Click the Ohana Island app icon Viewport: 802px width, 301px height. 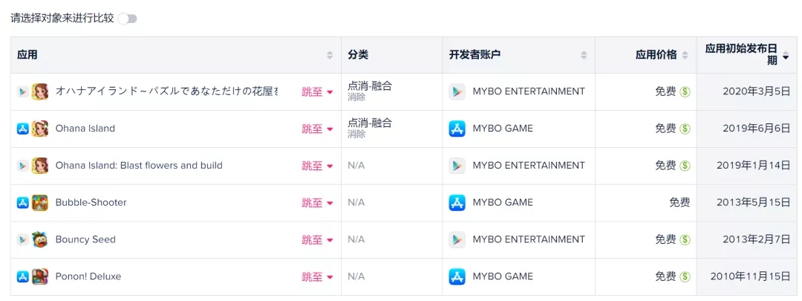tap(40, 129)
